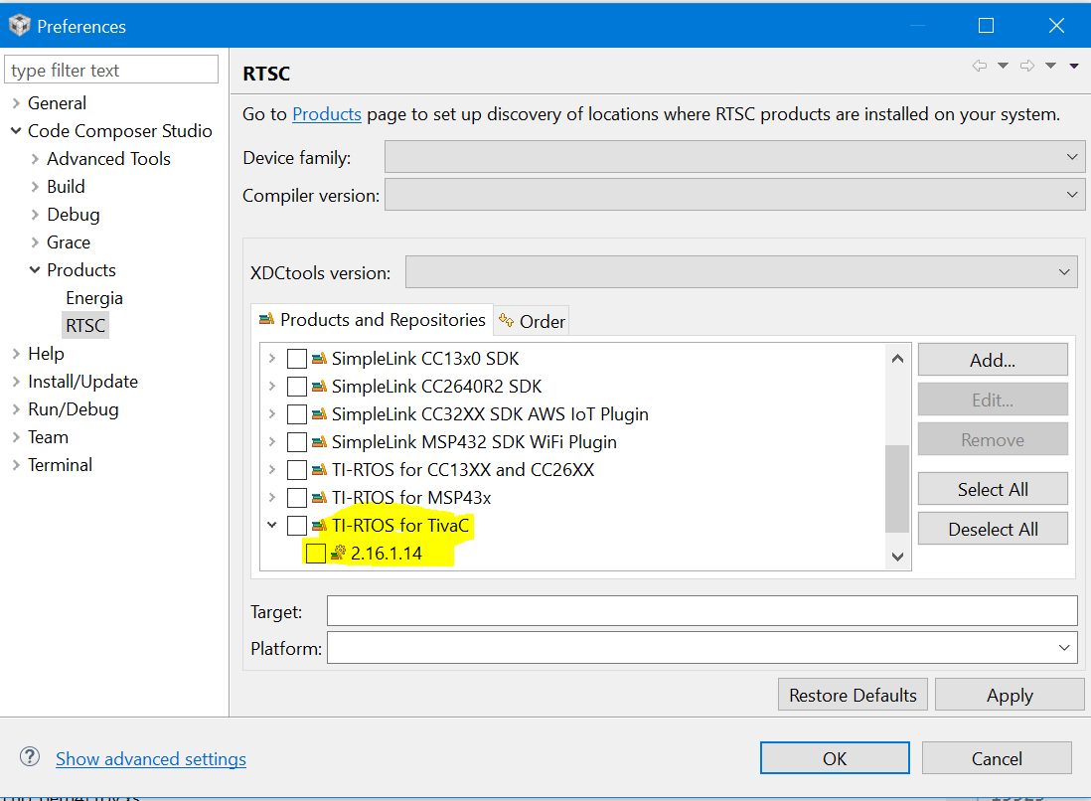Expand the General preferences category

[16, 103]
